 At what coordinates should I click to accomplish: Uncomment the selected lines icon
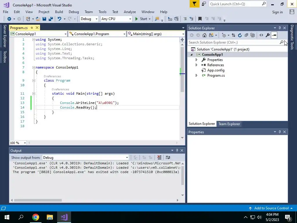191,19
